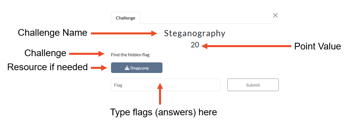Click the download arrow icon on Steggy.png button

[x=127, y=68]
